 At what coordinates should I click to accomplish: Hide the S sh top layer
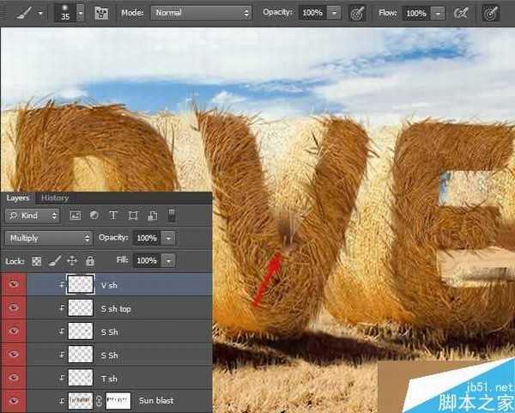pyautogui.click(x=13, y=308)
